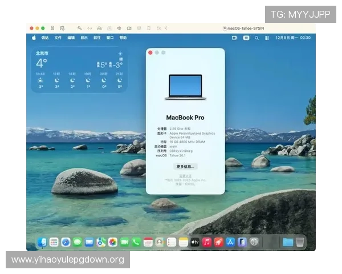The width and height of the screenshot is (342, 274).
Task: Open virtual machine settings via the wrench icon
Action: point(80,28)
